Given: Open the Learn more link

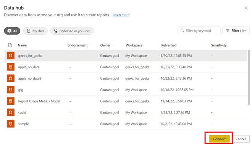Looking at the screenshot, I should (x=121, y=15).
